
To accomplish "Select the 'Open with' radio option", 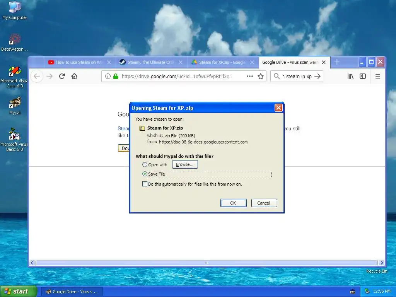I will point(145,165).
